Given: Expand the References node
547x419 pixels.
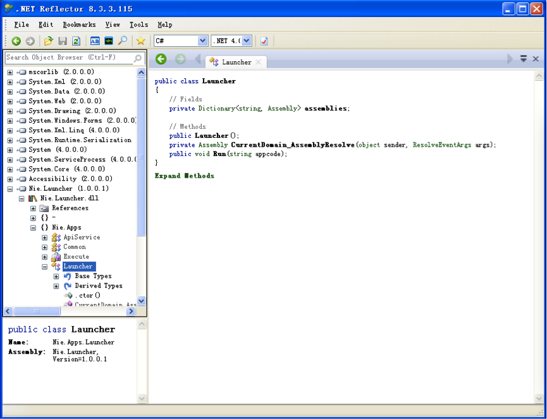Looking at the screenshot, I should tap(33, 209).
